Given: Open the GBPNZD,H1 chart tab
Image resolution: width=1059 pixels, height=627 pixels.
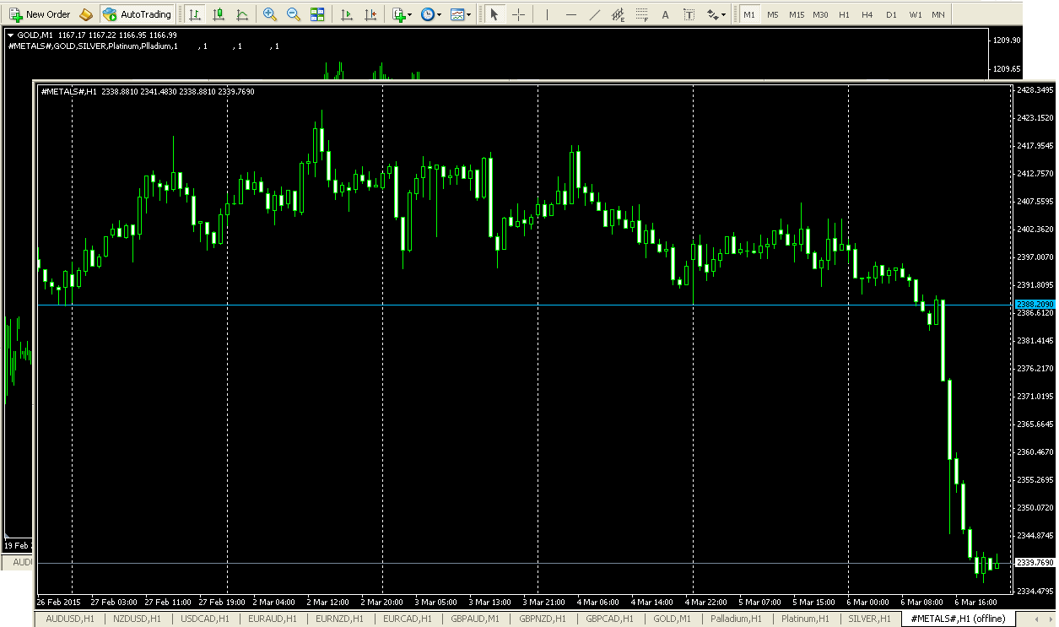Looking at the screenshot, I should tap(543, 619).
